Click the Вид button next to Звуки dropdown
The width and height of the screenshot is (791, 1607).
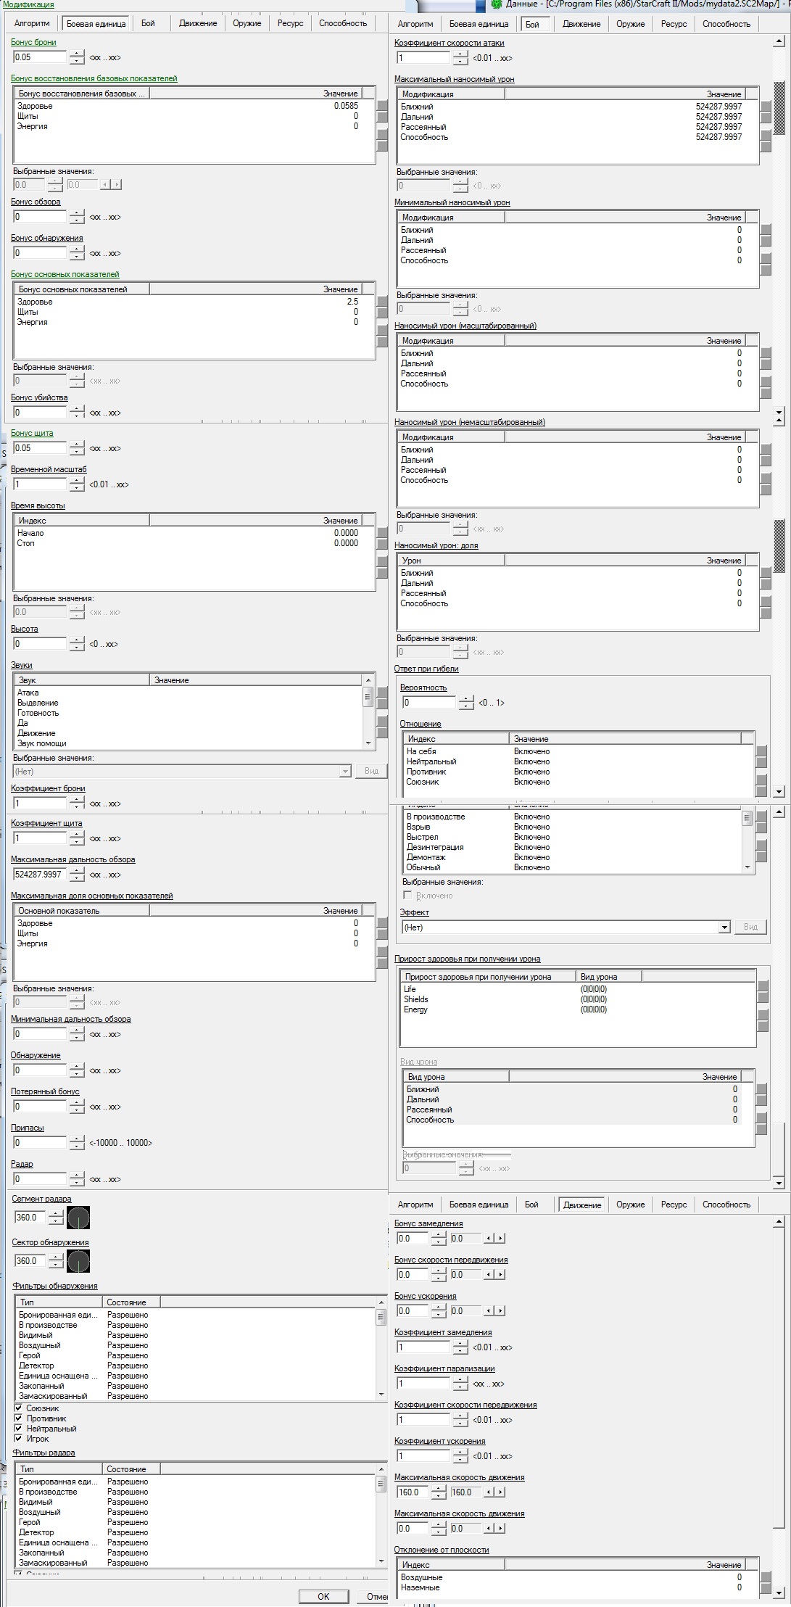371,771
